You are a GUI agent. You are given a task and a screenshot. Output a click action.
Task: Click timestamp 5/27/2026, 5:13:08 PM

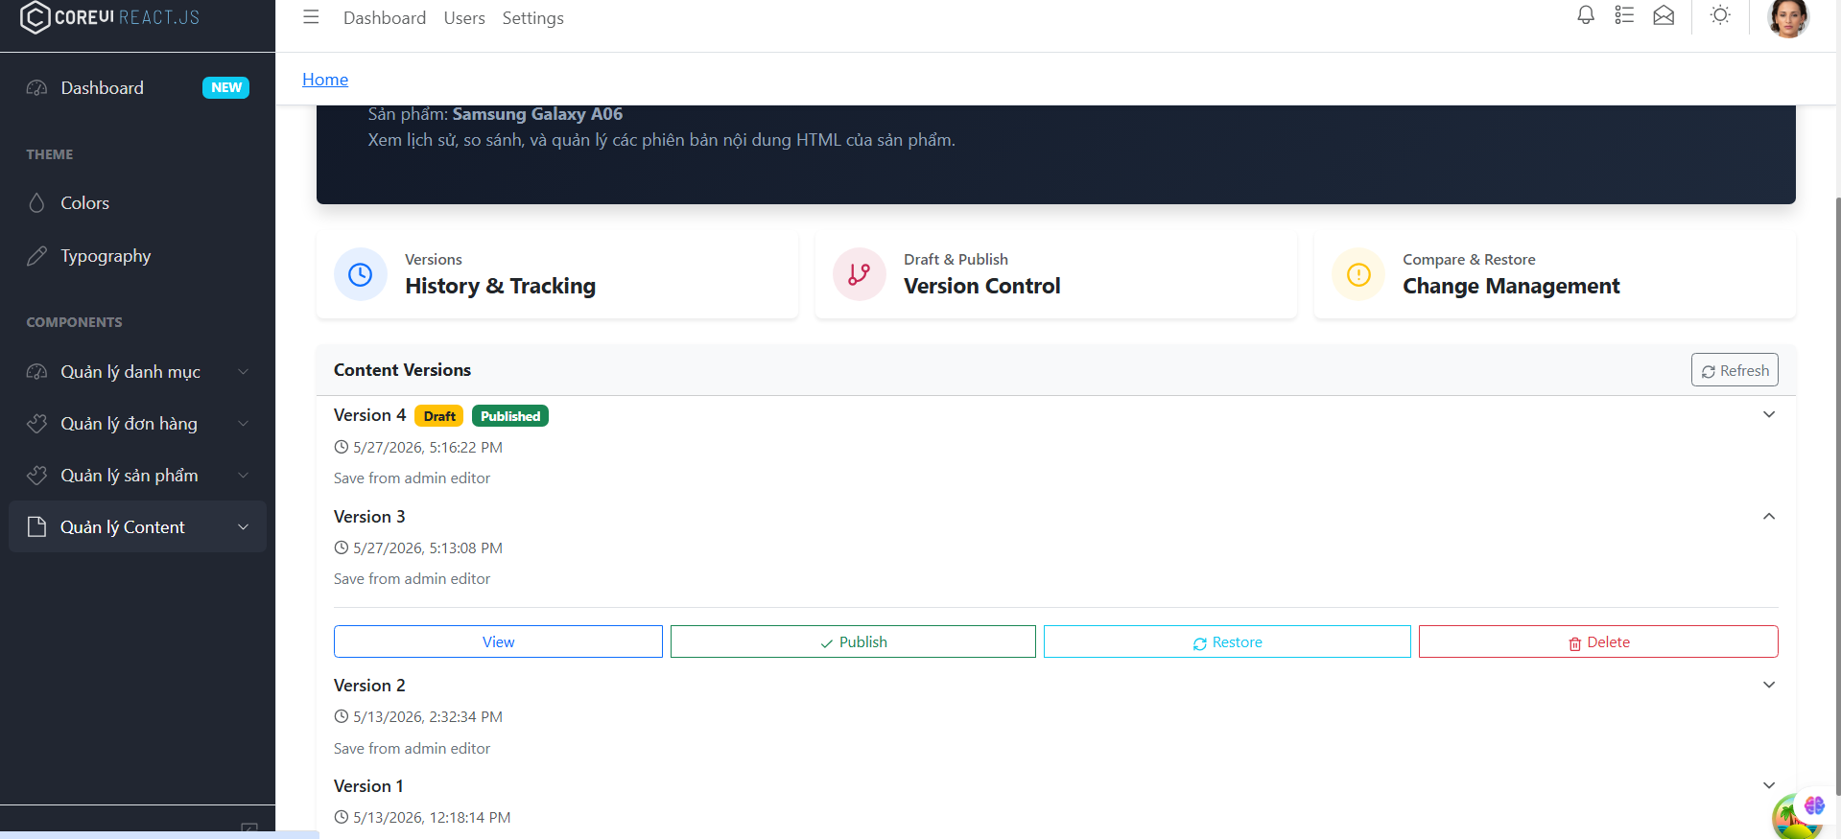pyautogui.click(x=428, y=548)
